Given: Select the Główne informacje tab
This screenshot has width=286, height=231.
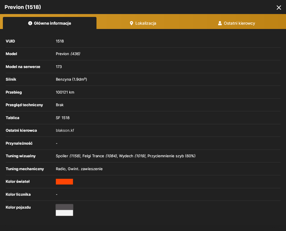Looking at the screenshot, I should tap(50, 23).
